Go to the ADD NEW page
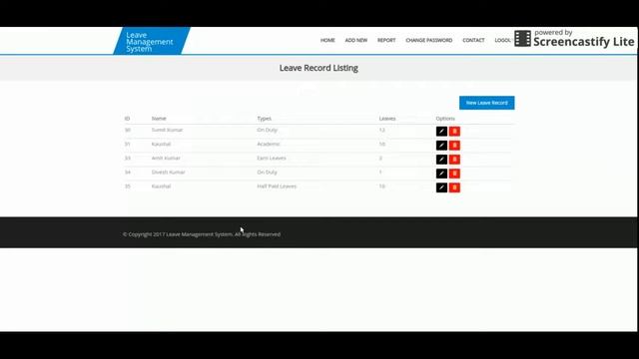639x359 pixels. click(x=356, y=40)
